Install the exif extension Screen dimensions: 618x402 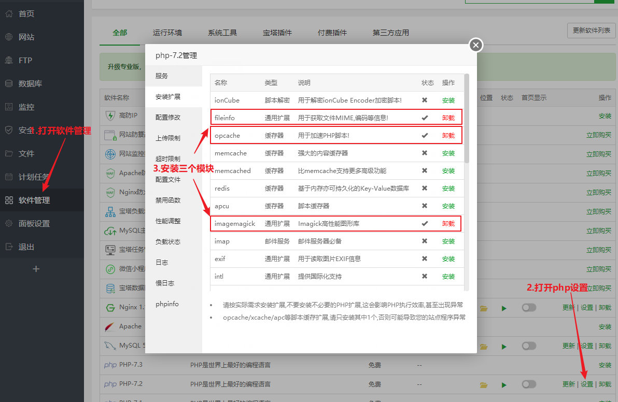click(448, 259)
